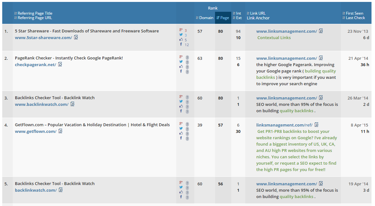
Task: Click Twitter question mark in GetFlown.com row
Action: (187, 129)
